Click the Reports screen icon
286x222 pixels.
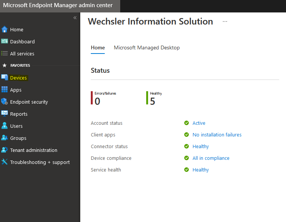tap(5, 114)
